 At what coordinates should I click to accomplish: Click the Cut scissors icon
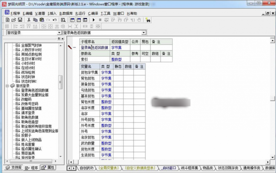click(29, 20)
